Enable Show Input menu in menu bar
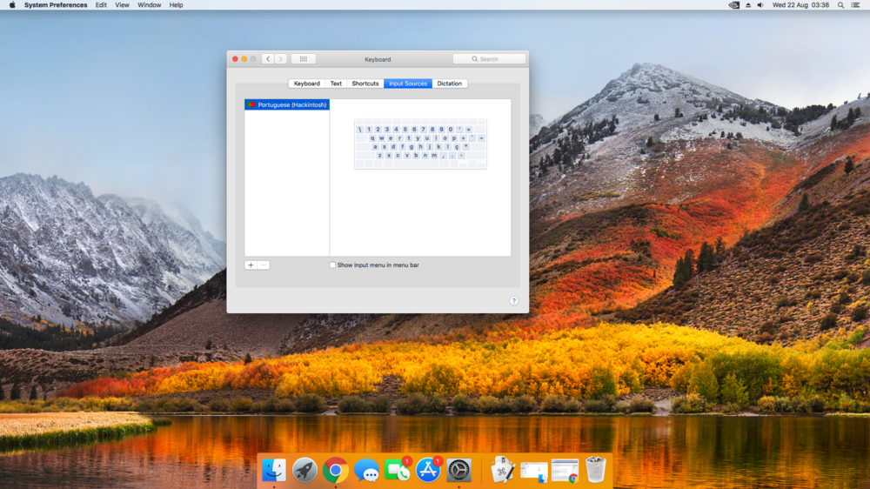This screenshot has width=870, height=489. click(x=332, y=265)
